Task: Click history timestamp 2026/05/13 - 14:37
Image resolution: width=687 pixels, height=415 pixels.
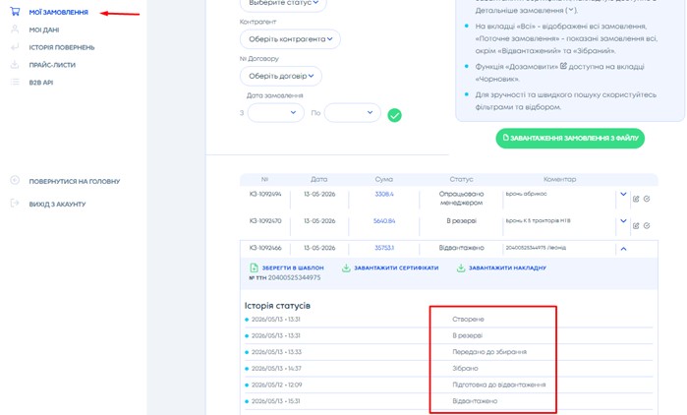Action: pyautogui.click(x=276, y=368)
